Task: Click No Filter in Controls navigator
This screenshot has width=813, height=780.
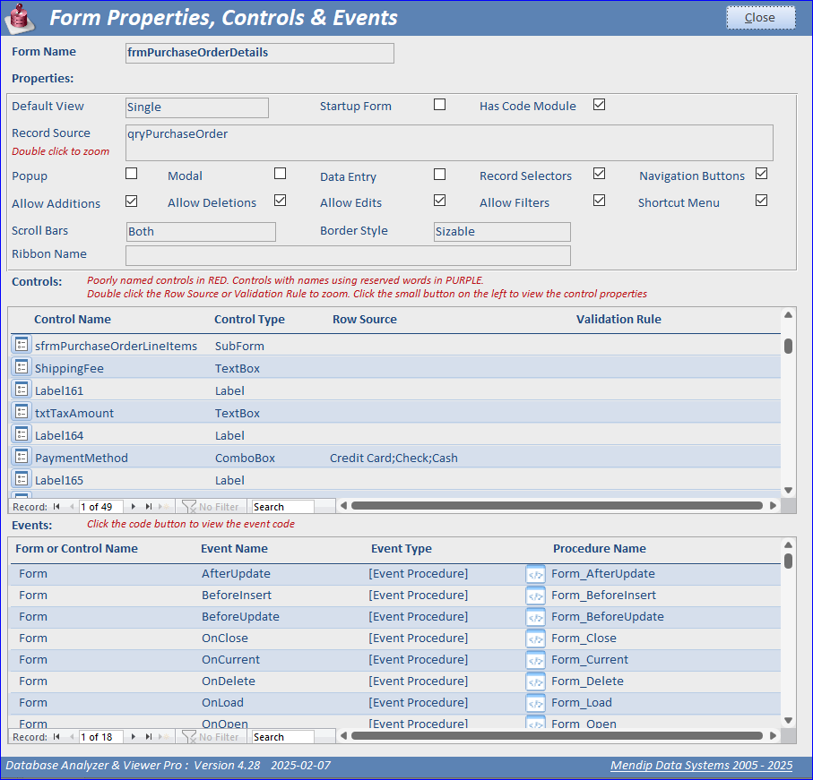Action: (x=211, y=507)
